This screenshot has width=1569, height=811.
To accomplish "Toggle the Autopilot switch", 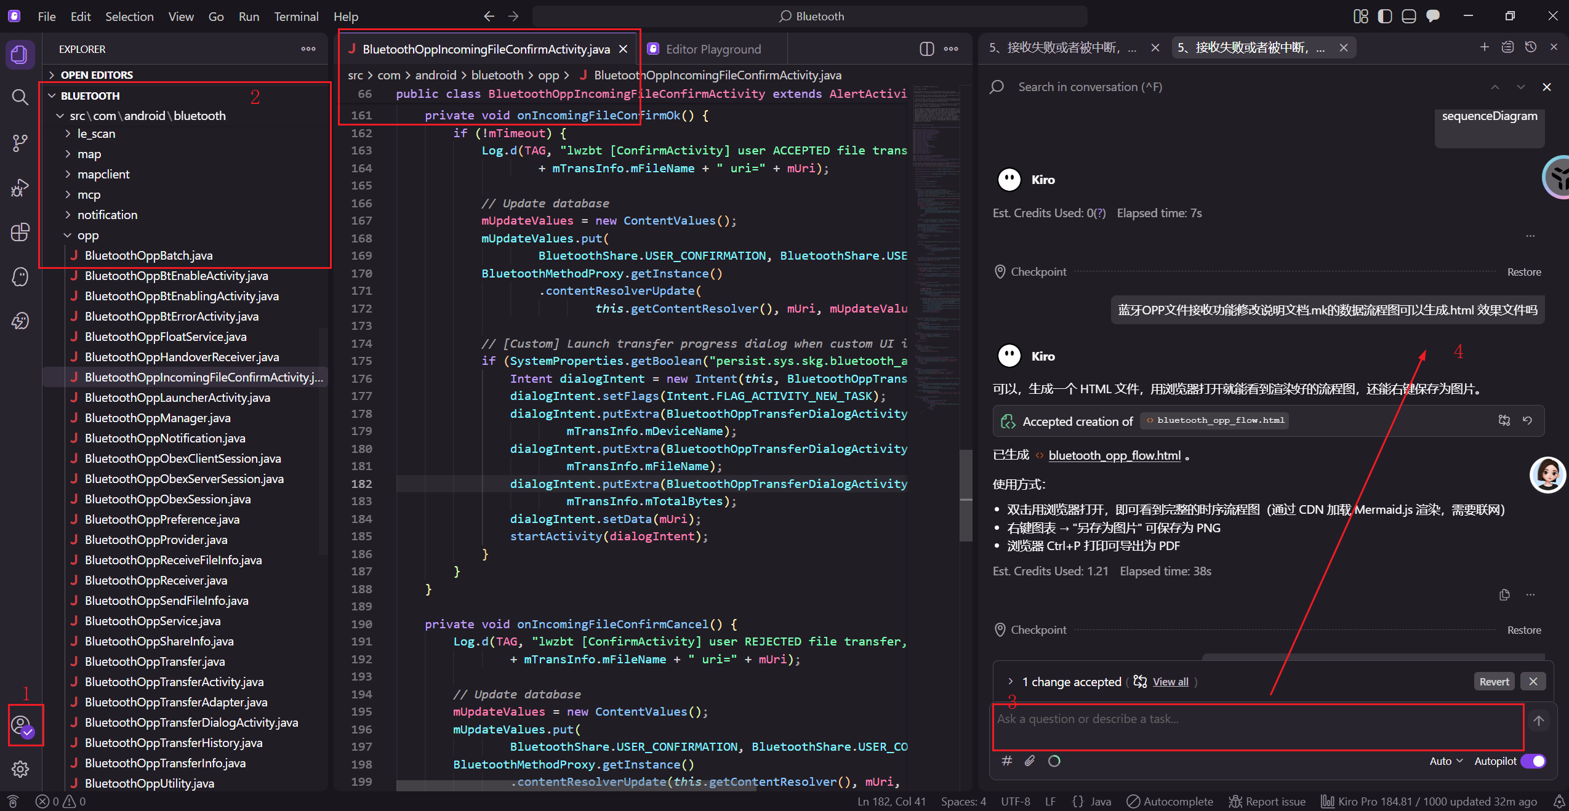I will 1533,761.
